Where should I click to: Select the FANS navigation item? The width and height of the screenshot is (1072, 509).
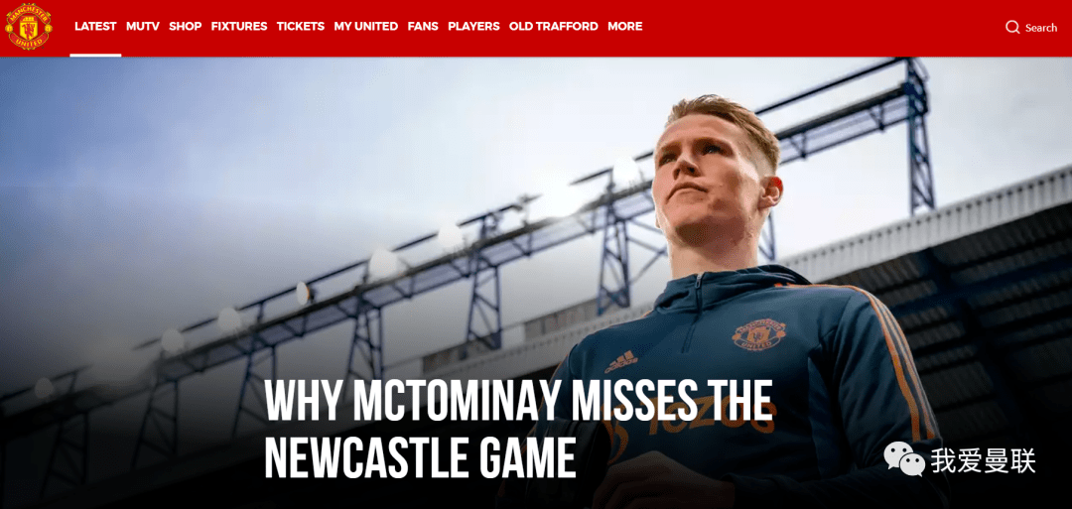tap(423, 26)
